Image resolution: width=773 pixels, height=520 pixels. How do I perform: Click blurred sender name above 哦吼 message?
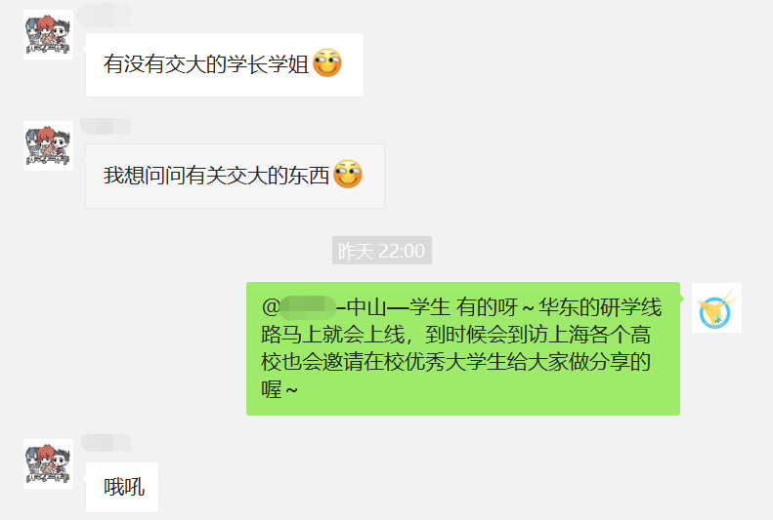pos(106,443)
